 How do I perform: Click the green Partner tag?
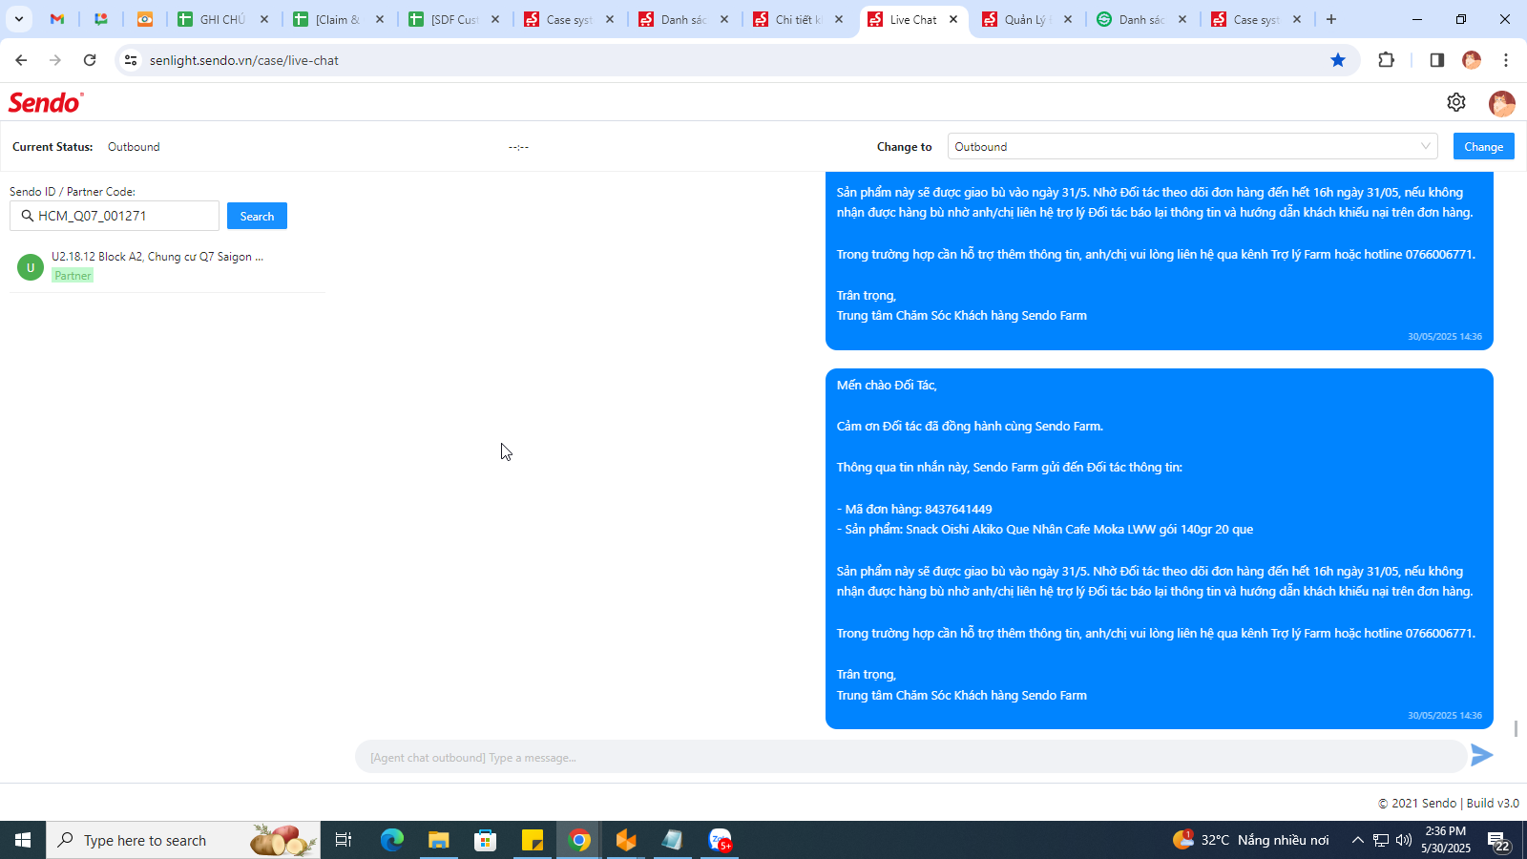pos(73,276)
